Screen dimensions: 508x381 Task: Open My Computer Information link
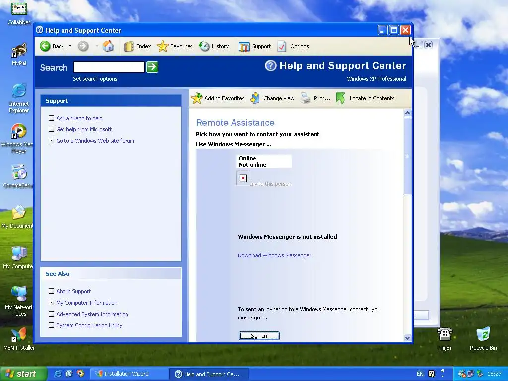pos(87,303)
